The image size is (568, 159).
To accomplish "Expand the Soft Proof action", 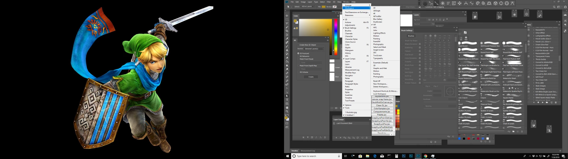I will click(534, 77).
